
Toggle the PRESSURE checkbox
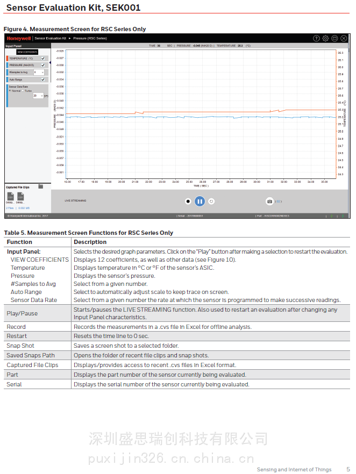pyautogui.click(x=43, y=65)
